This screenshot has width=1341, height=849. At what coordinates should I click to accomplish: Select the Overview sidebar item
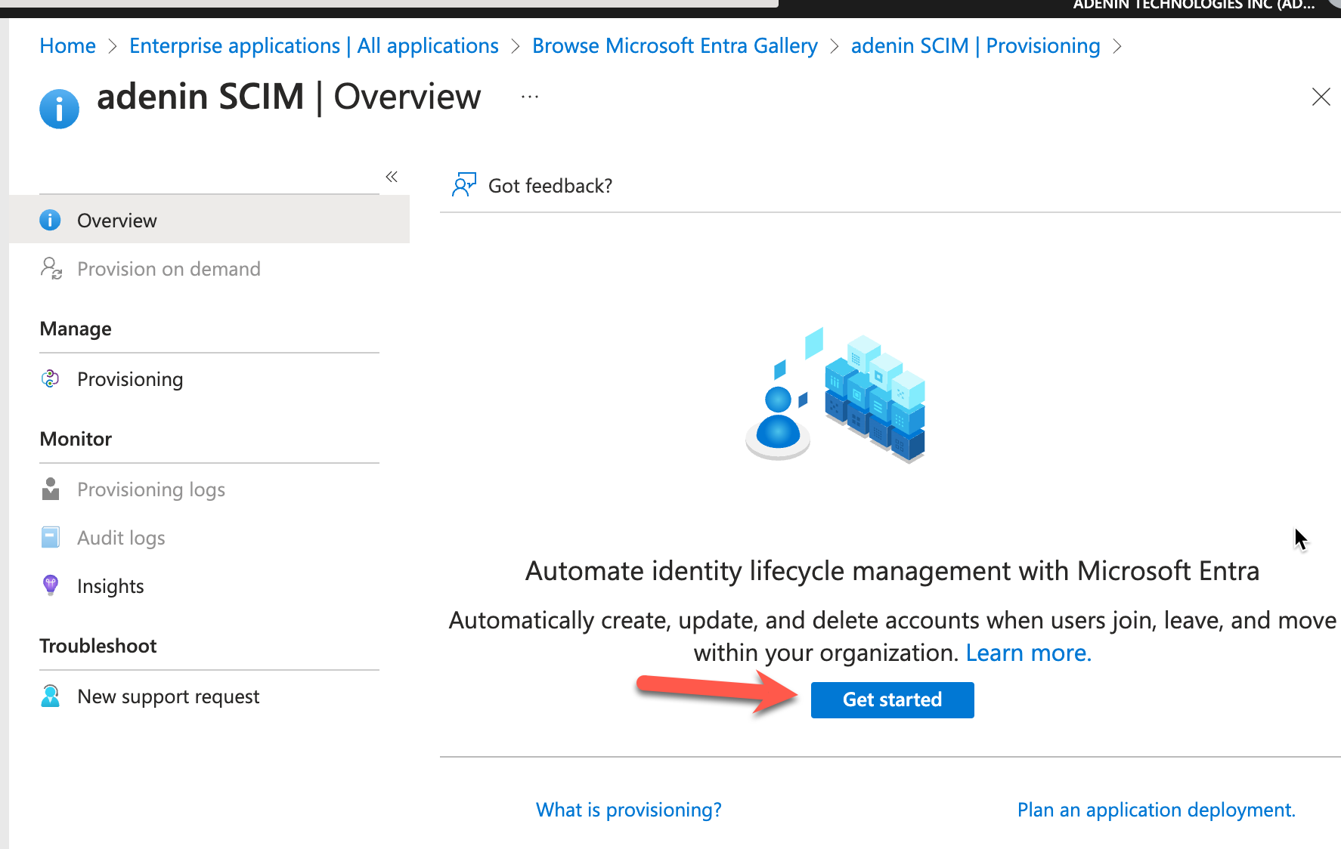pos(117,221)
